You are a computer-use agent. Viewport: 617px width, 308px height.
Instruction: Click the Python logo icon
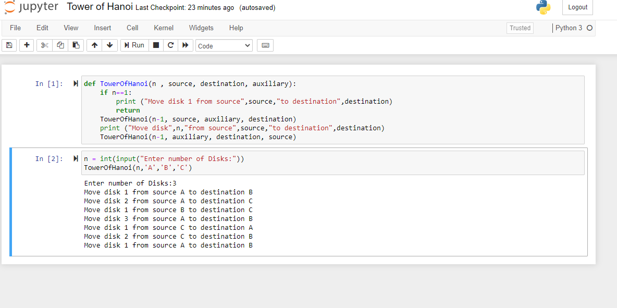click(x=544, y=7)
